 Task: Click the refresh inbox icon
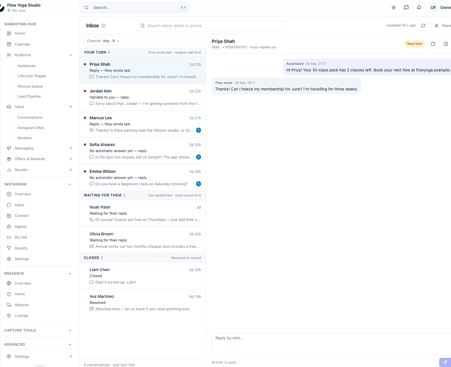[x=423, y=26]
